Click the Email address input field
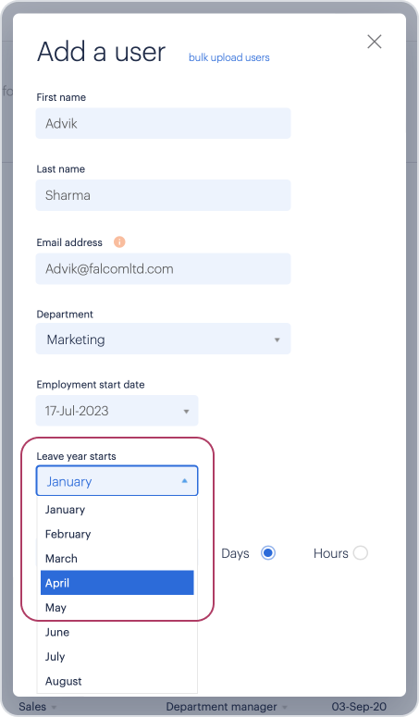Image resolution: width=419 pixels, height=717 pixels. click(x=163, y=269)
